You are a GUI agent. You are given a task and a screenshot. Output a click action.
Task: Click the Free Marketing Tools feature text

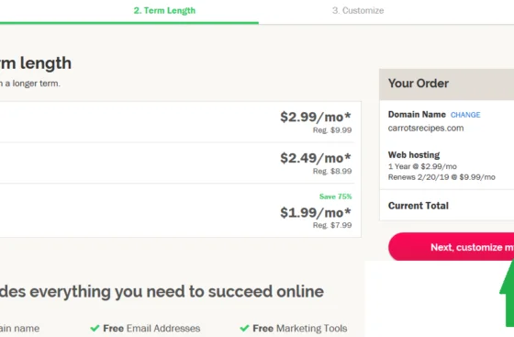(x=300, y=328)
